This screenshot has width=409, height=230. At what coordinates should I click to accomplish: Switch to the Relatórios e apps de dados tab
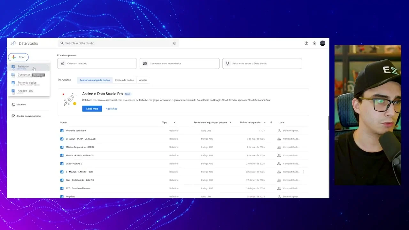95,80
